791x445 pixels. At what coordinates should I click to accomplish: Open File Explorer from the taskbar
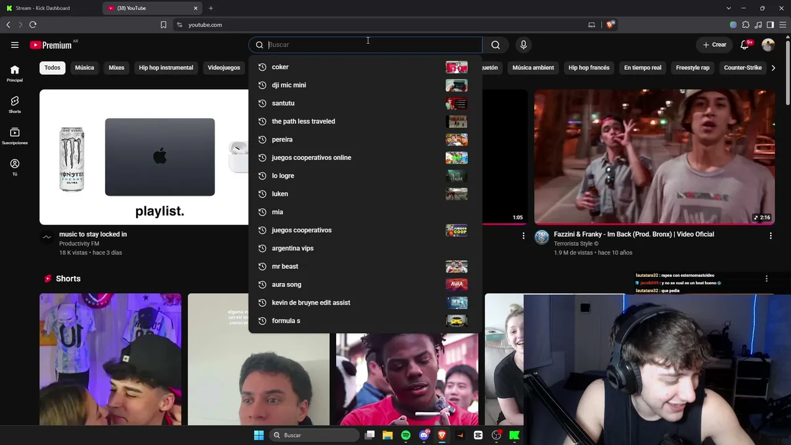[x=387, y=435]
